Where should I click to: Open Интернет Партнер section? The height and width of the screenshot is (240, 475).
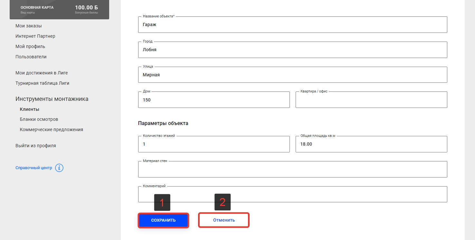click(35, 36)
